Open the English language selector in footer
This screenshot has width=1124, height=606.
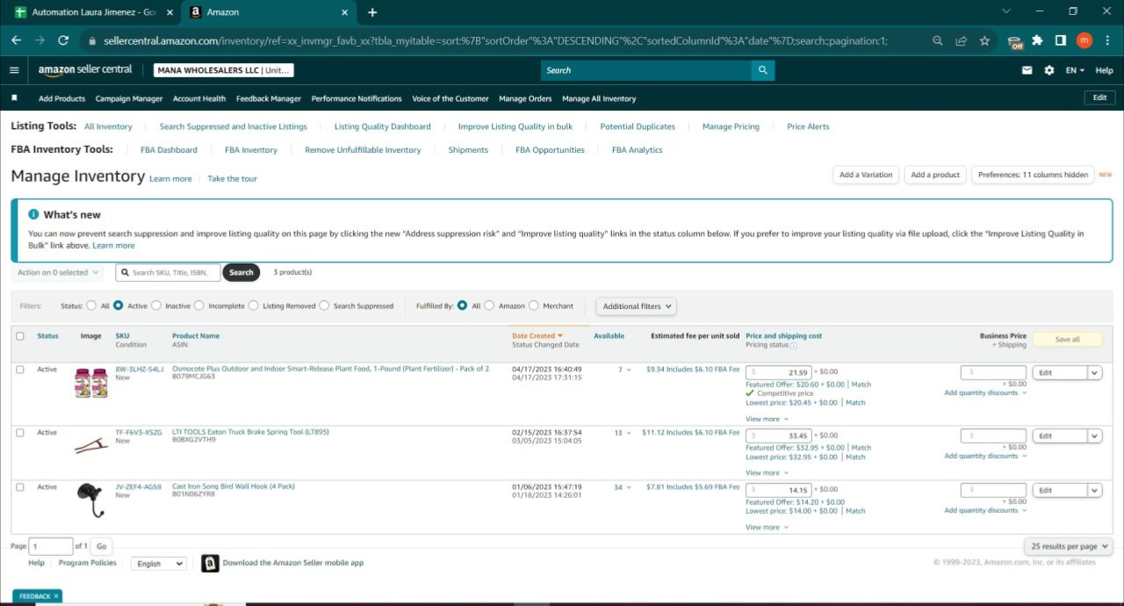tap(159, 564)
